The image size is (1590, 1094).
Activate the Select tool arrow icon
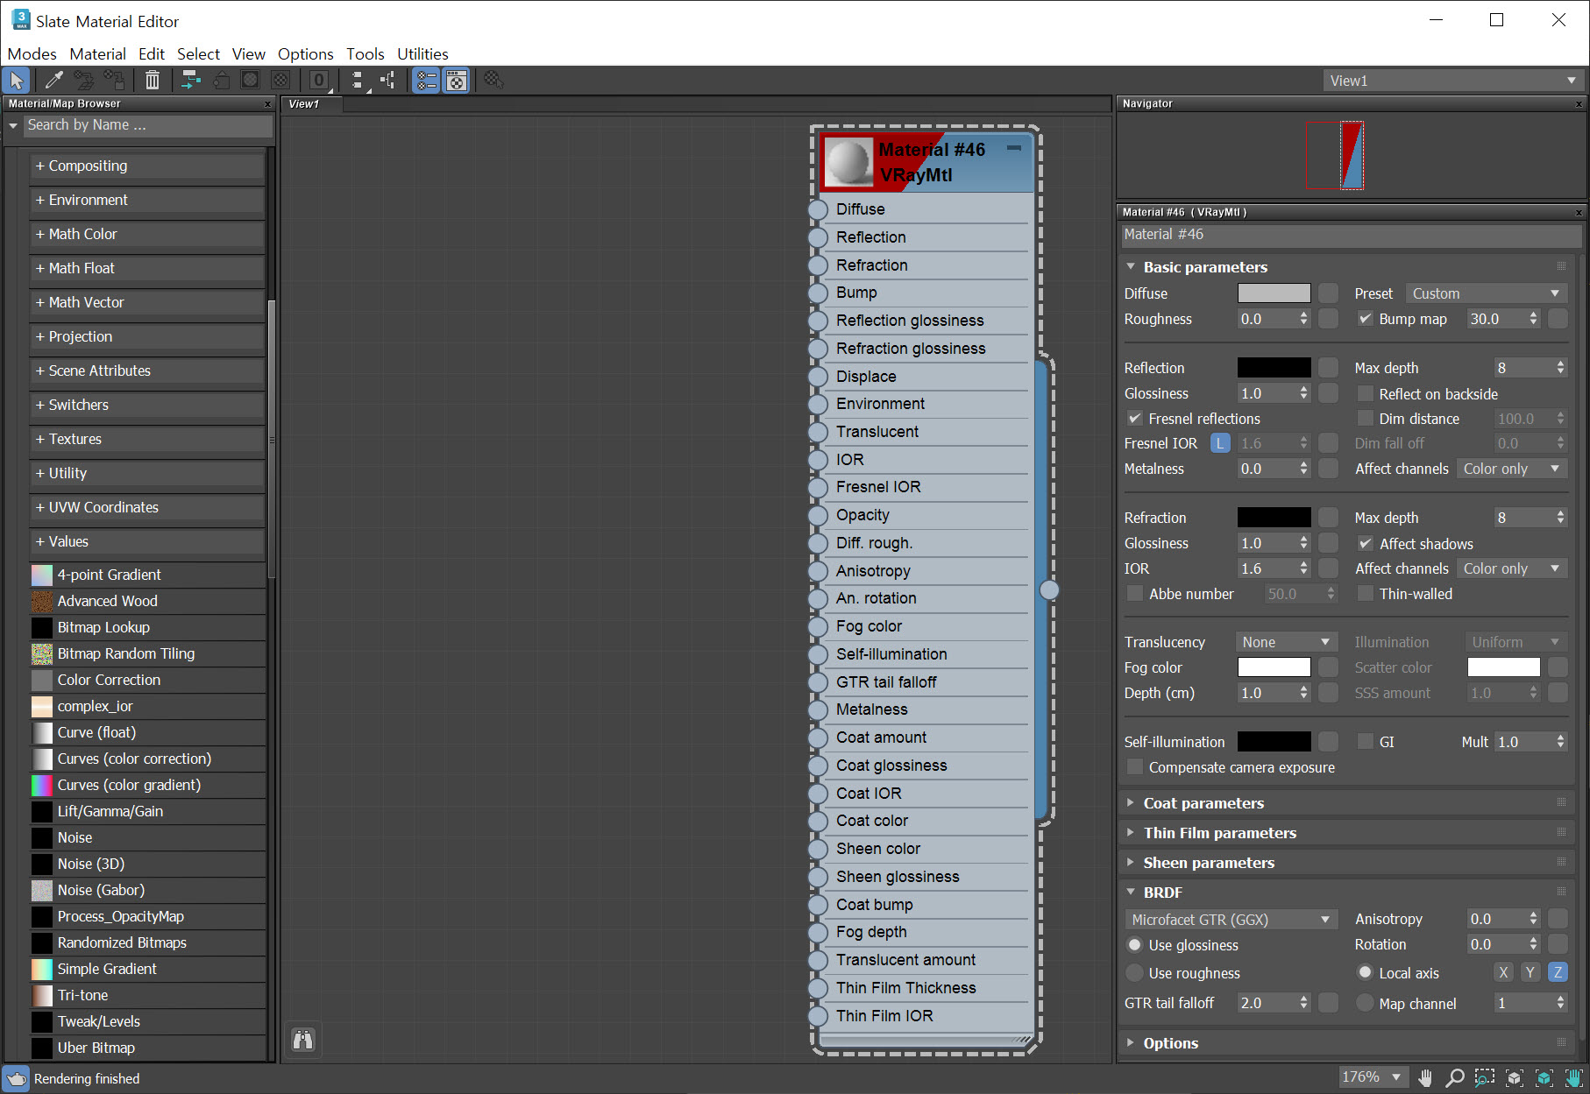pyautogui.click(x=16, y=81)
